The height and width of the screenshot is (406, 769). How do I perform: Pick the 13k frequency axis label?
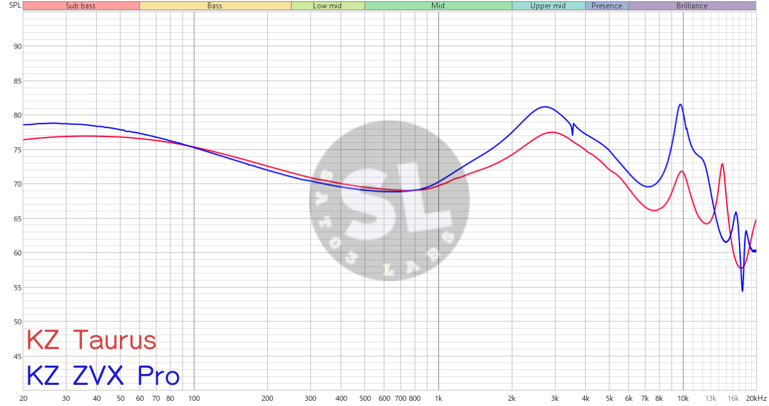[711, 398]
